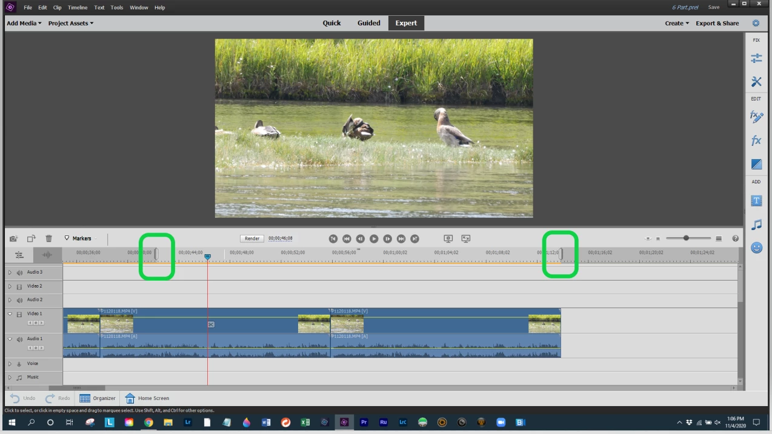This screenshot has width=772, height=434.
Task: Go to the Home Screen
Action: point(147,398)
